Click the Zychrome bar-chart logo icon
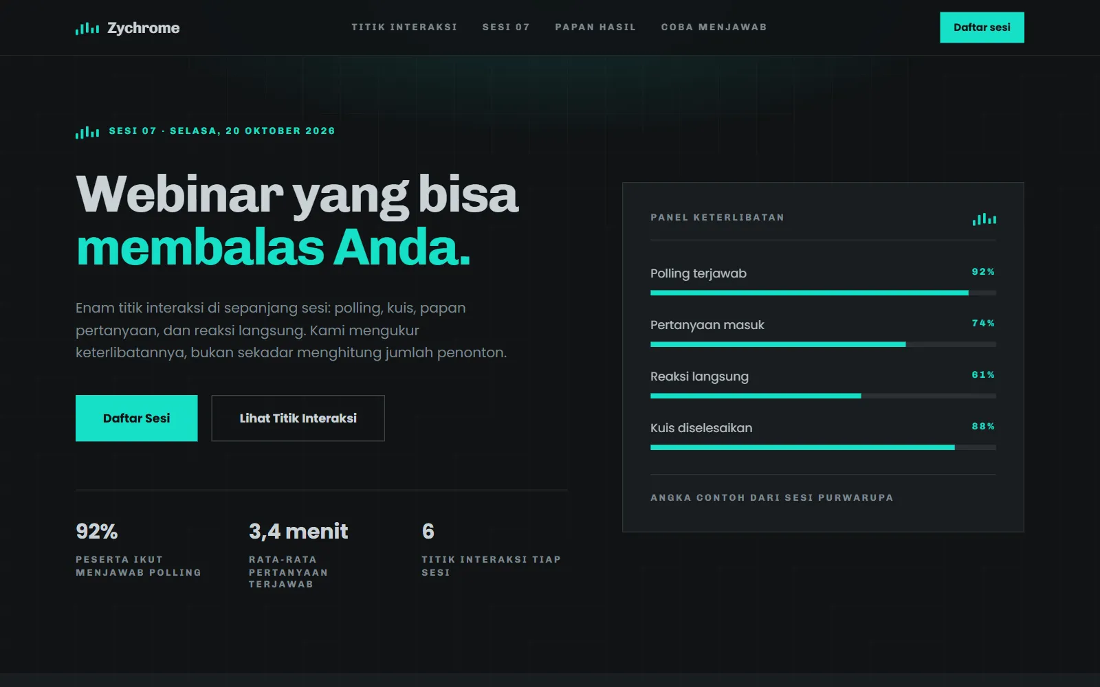 click(x=87, y=28)
